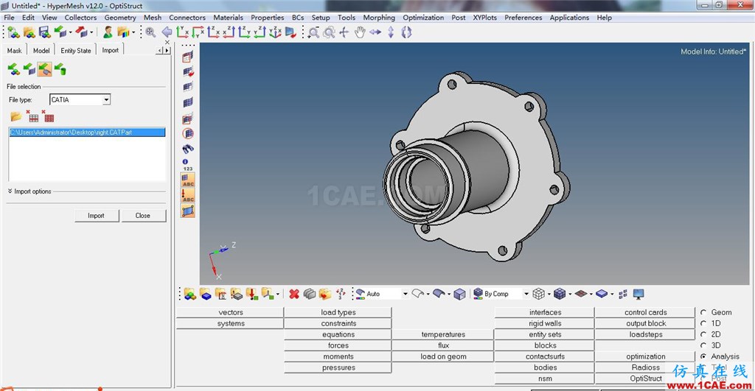Click the red X Delete icon
Image resolution: width=755 pixels, height=391 pixels.
pos(293,294)
